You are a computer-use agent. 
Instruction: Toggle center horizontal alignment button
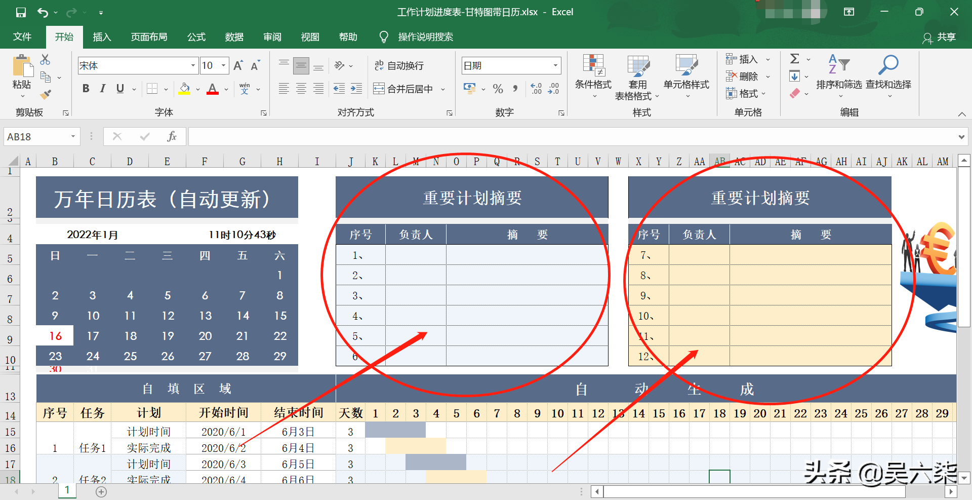coord(301,89)
